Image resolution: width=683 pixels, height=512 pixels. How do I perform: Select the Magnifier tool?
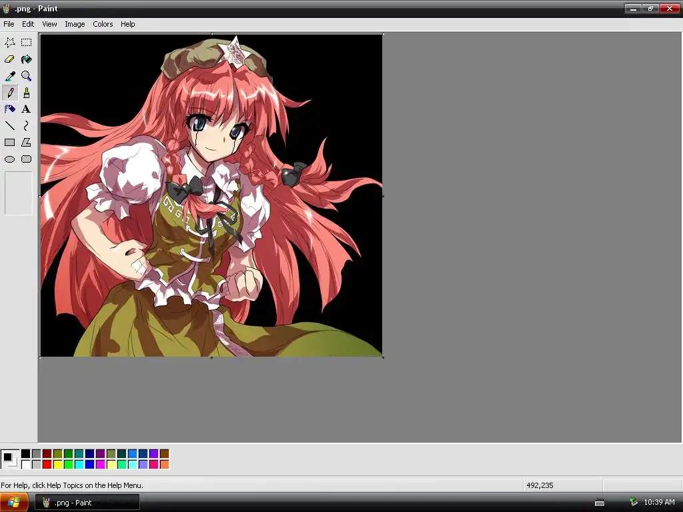click(x=26, y=76)
